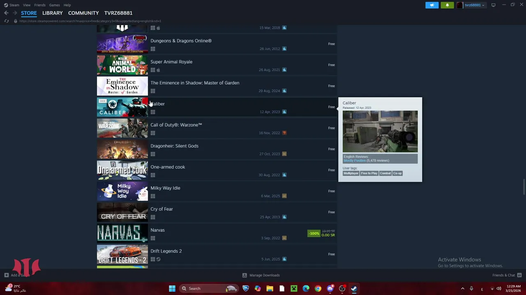This screenshot has width=526, height=295.
Task: Go back with the Steam back arrow
Action: tap(6, 13)
